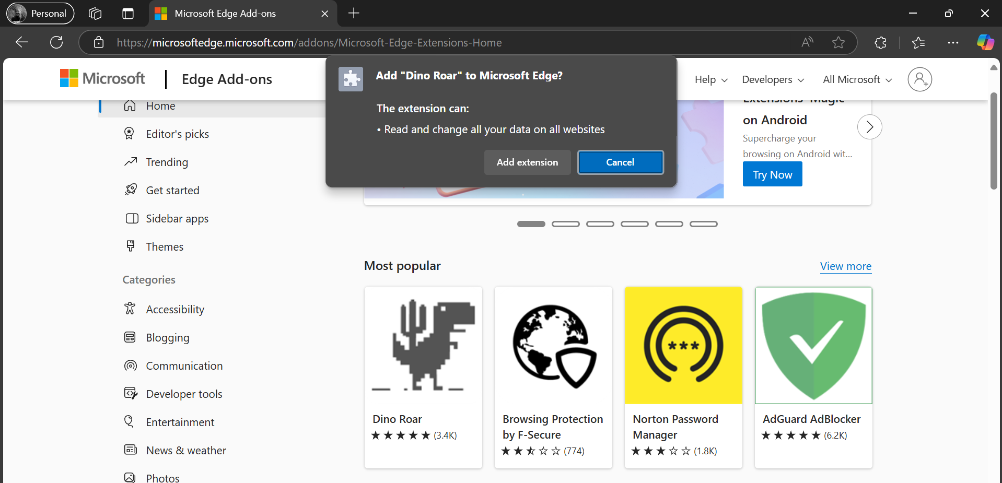Refresh the current page
The height and width of the screenshot is (483, 1002).
(56, 42)
